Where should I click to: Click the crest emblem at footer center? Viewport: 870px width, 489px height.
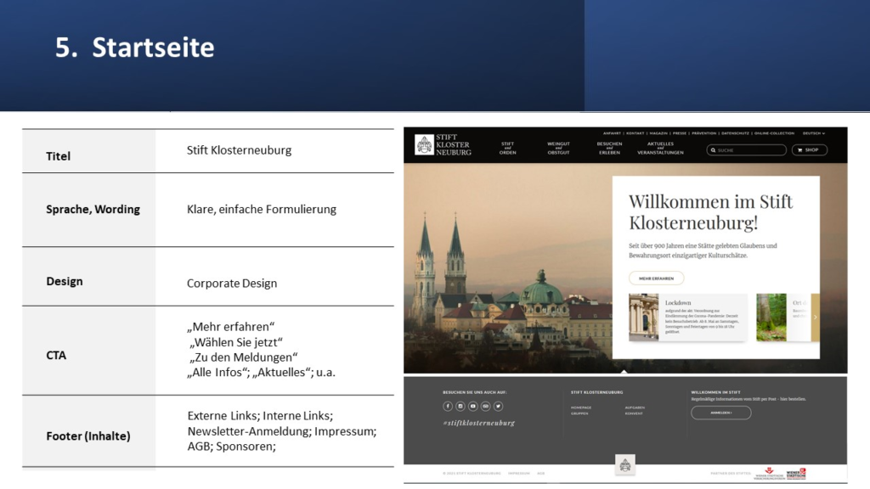pos(624,465)
